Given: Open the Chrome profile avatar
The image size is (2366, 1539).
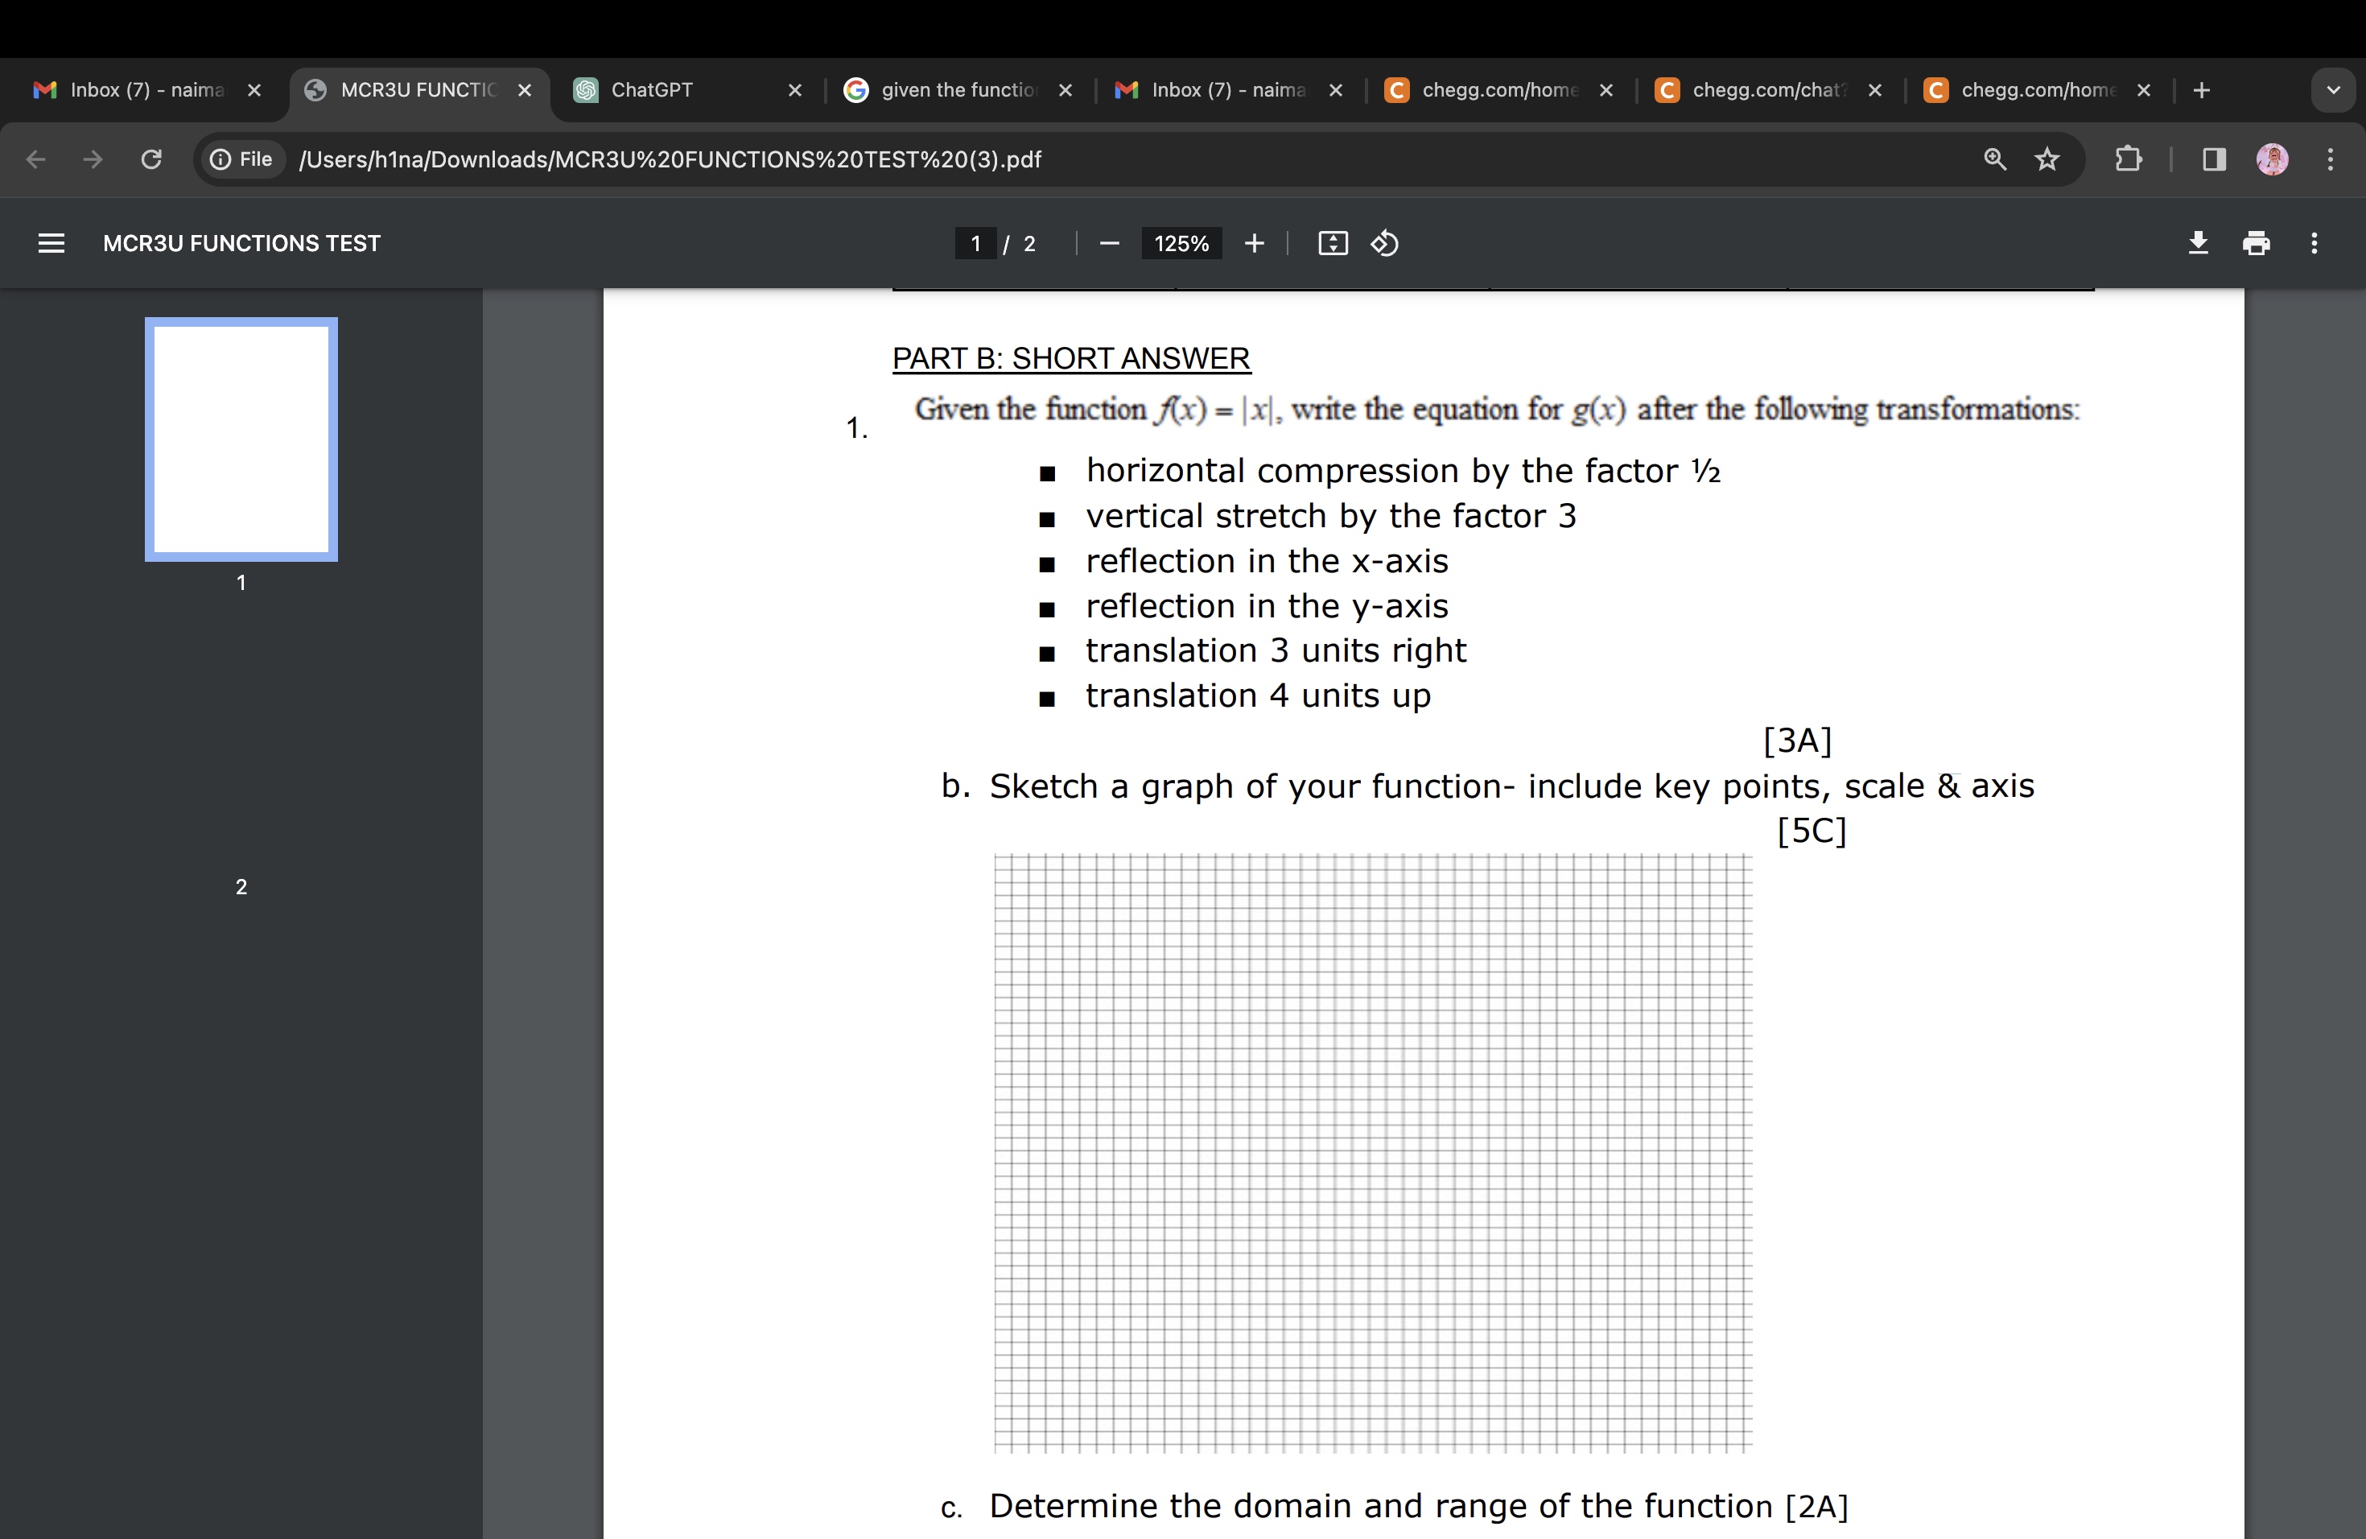Looking at the screenshot, I should coord(2272,159).
